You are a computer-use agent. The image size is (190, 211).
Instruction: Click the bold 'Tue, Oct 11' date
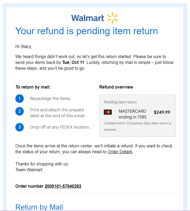[73, 63]
